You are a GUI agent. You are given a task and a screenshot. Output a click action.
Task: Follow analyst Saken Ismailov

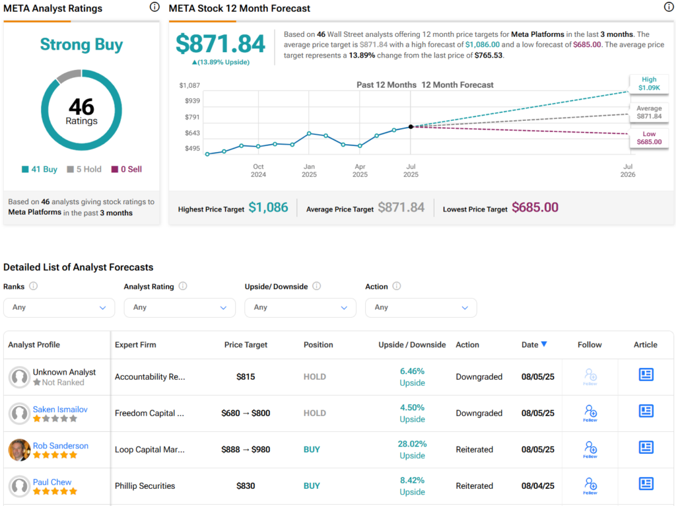pyautogui.click(x=590, y=413)
